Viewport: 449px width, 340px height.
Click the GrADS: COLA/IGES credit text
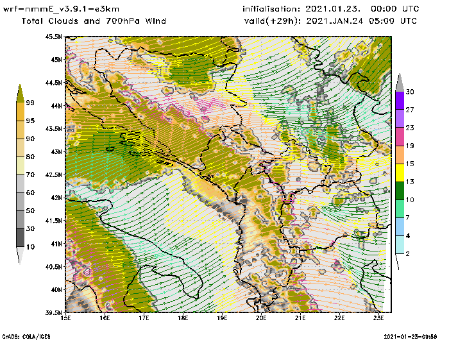(x=21, y=336)
